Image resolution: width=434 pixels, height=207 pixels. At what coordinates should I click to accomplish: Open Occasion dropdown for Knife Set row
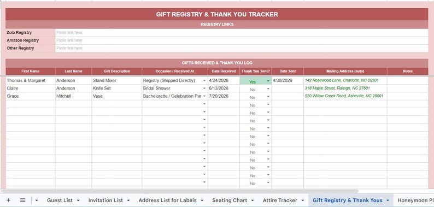pos(204,88)
